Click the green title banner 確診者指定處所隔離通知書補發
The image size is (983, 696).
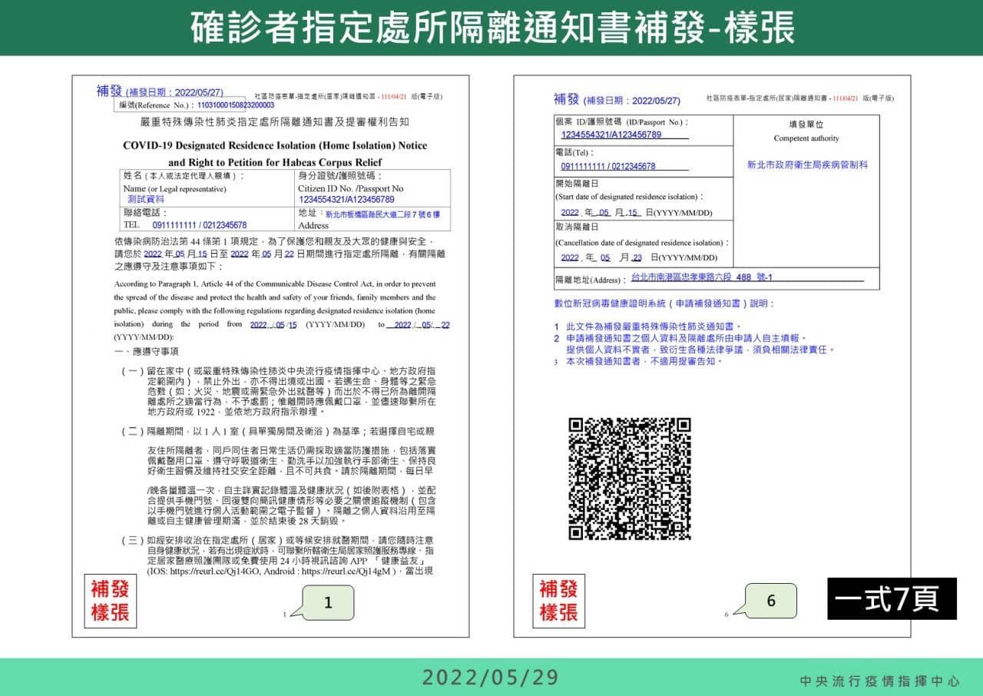(x=491, y=28)
